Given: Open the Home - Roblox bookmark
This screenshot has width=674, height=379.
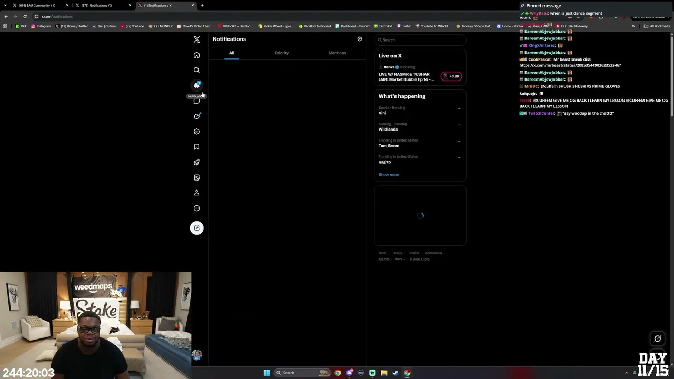Looking at the screenshot, I should tap(510, 26).
